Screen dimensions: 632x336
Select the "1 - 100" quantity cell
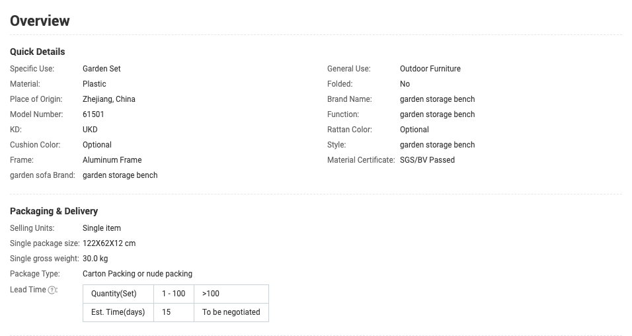point(173,294)
